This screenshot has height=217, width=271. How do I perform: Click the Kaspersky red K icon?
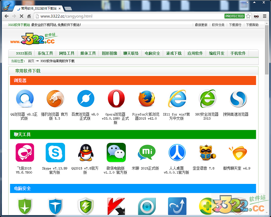click(116, 206)
